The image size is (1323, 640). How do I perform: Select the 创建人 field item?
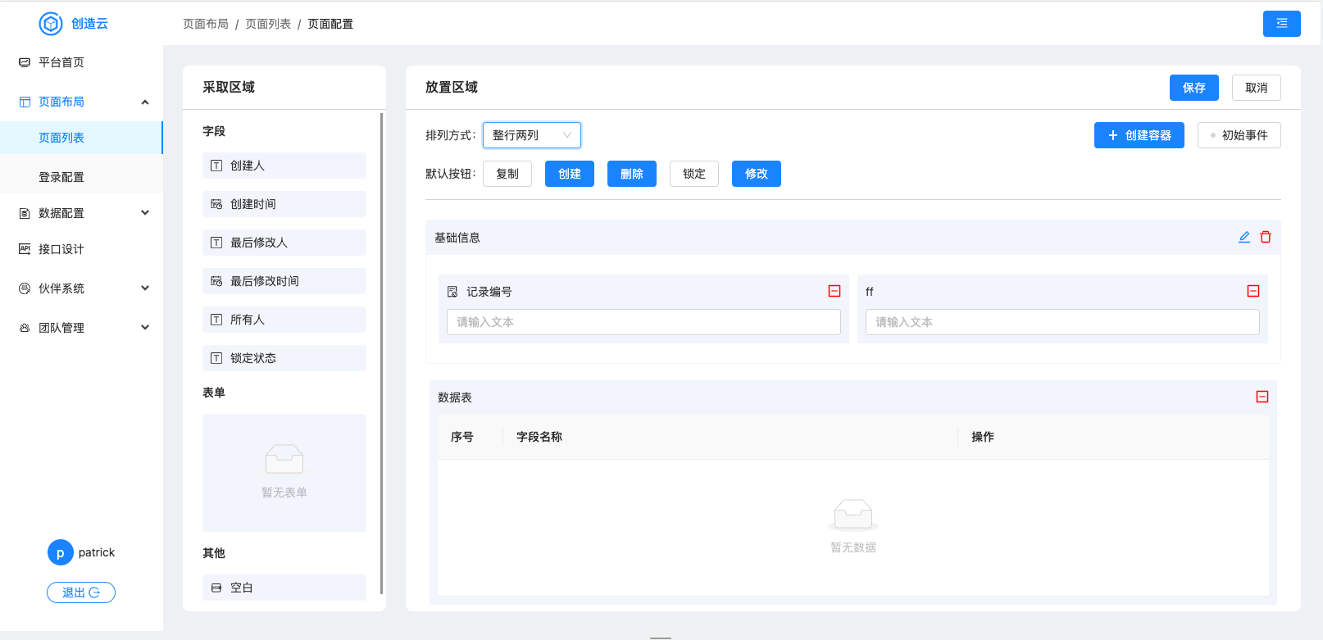click(284, 166)
